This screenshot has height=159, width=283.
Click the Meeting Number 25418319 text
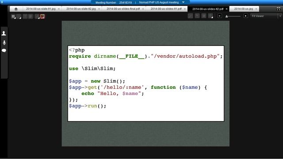(114, 3)
